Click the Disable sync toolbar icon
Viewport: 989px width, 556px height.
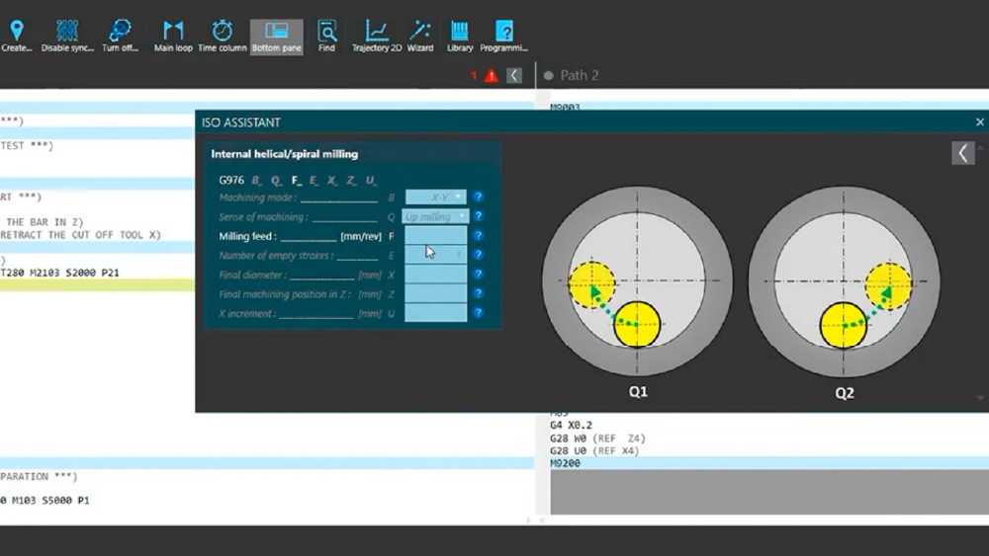pyautogui.click(x=67, y=35)
